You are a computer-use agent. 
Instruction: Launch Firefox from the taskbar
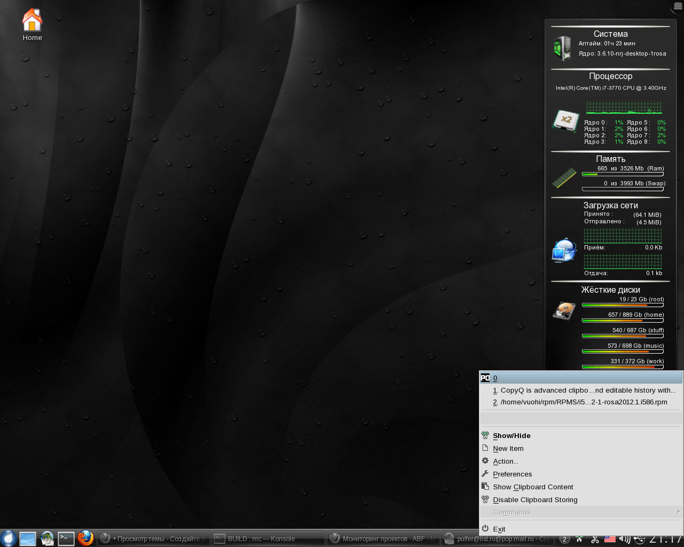tap(85, 538)
